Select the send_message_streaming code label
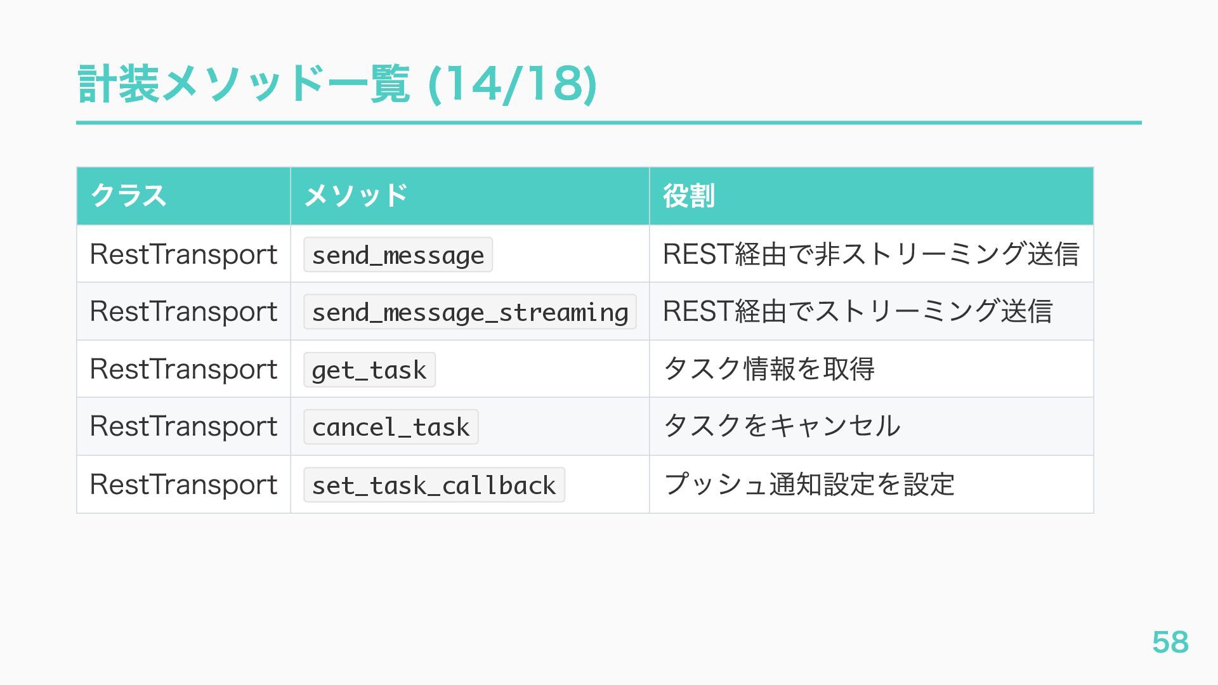This screenshot has height=685, width=1218. (469, 312)
